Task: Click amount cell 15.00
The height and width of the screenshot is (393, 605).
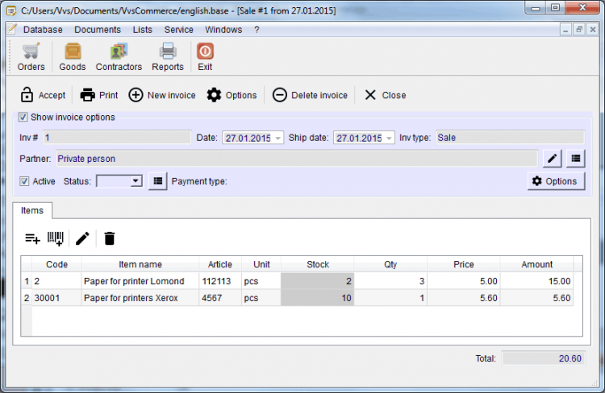Action: coord(536,281)
